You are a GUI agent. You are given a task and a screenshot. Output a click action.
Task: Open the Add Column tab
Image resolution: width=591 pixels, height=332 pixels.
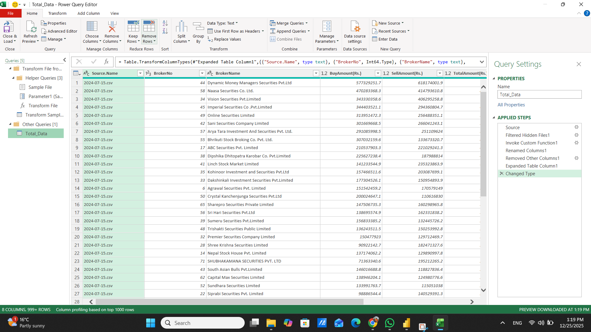(88, 13)
